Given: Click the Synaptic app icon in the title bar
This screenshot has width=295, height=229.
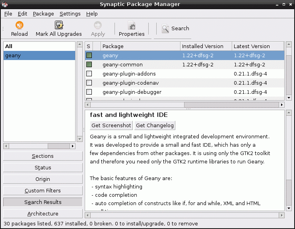Looking at the screenshot, I should (4, 4).
